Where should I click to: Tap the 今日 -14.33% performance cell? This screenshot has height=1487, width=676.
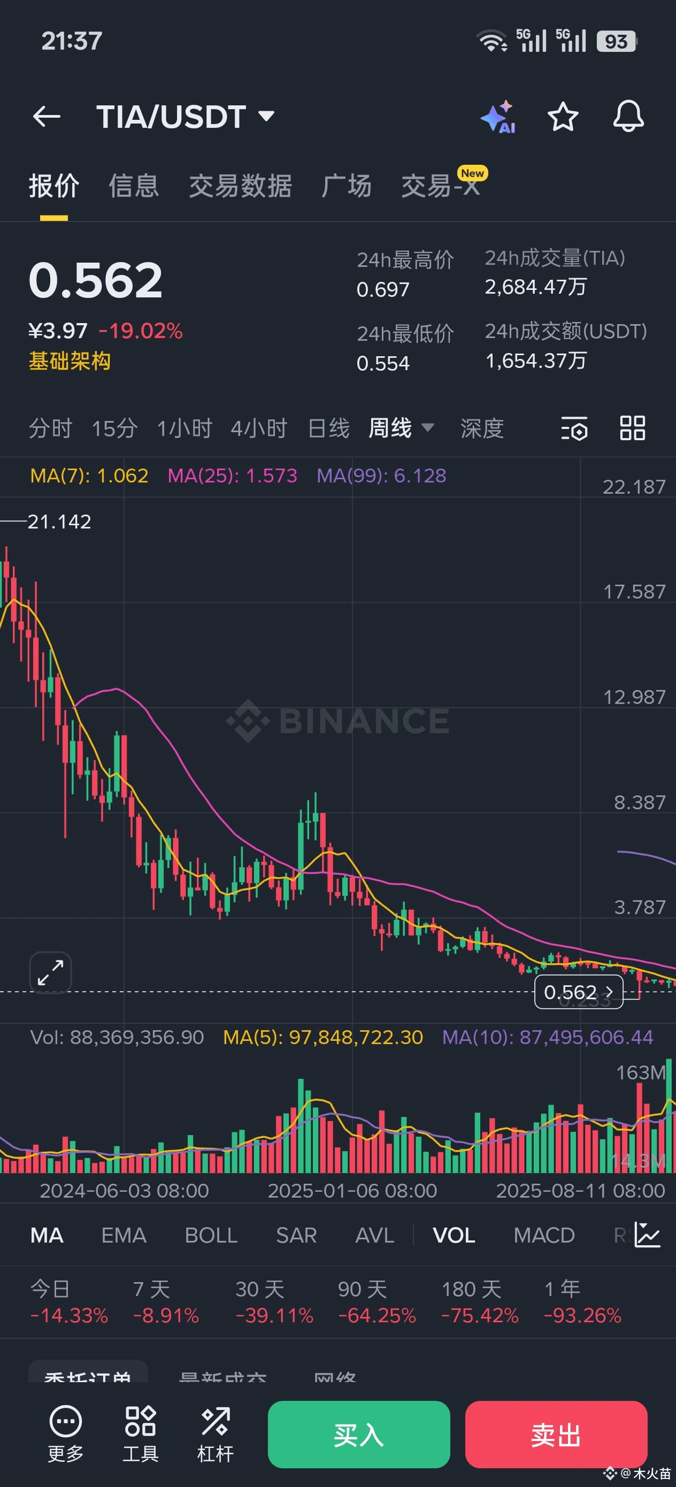(68, 1302)
